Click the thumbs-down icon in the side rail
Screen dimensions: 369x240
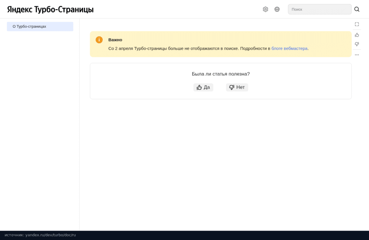357,44
